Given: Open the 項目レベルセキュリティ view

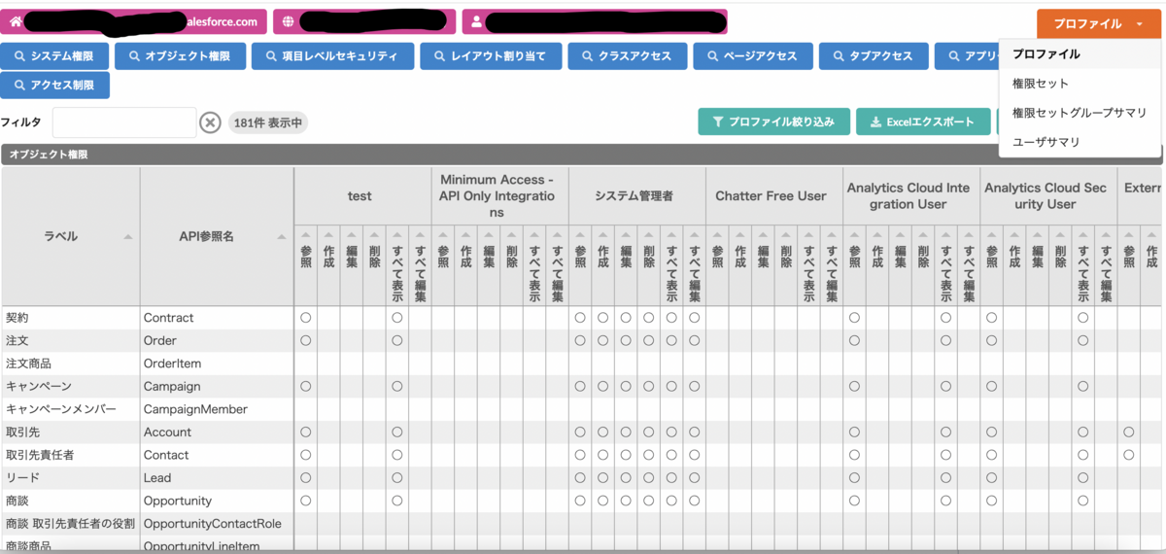Looking at the screenshot, I should coord(332,56).
